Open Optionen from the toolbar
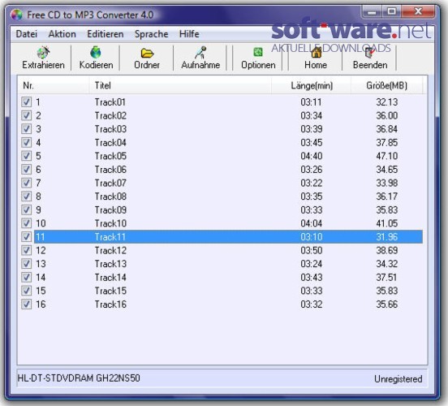Image resolution: width=448 pixels, height=406 pixels. [258, 52]
